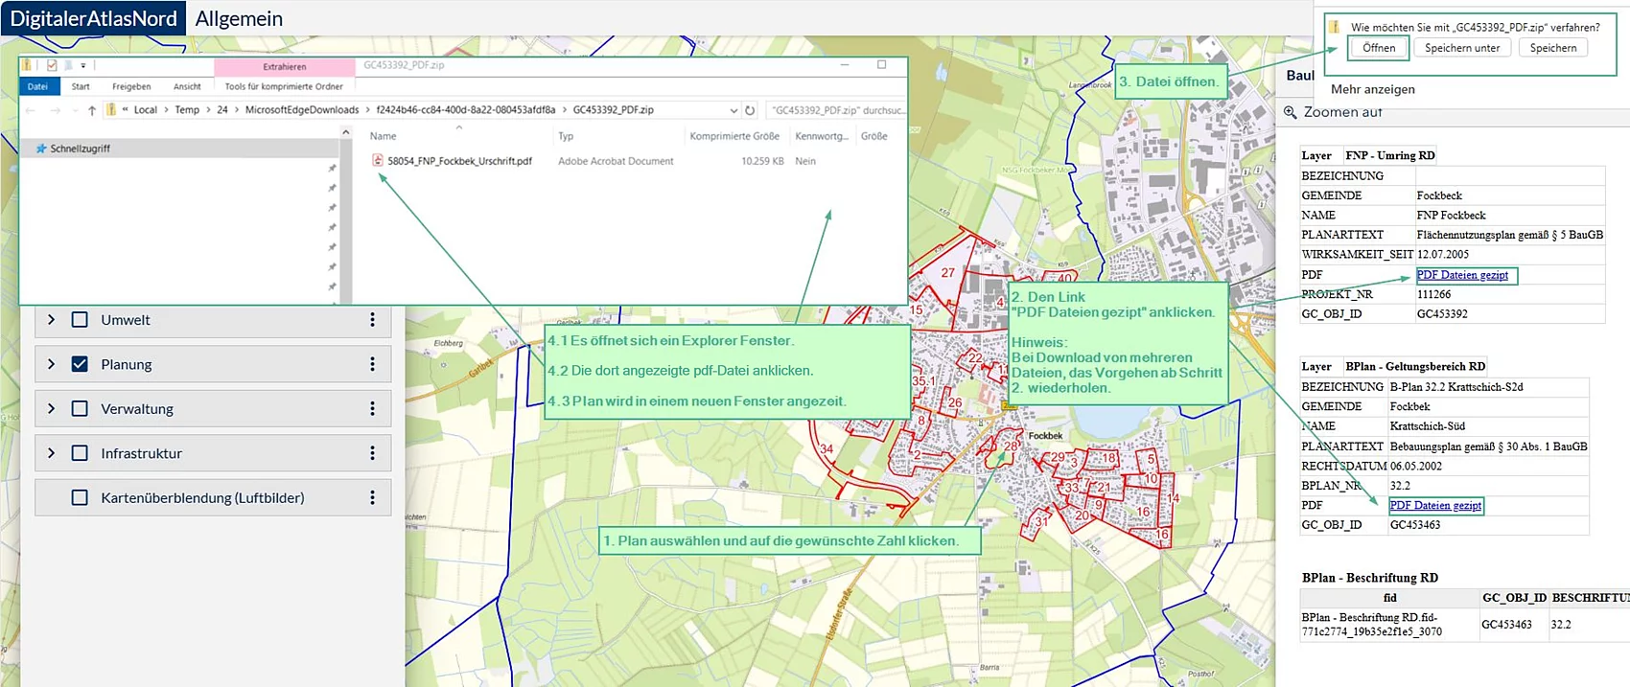Click the zip icon in Explorer title bar

coord(27,65)
